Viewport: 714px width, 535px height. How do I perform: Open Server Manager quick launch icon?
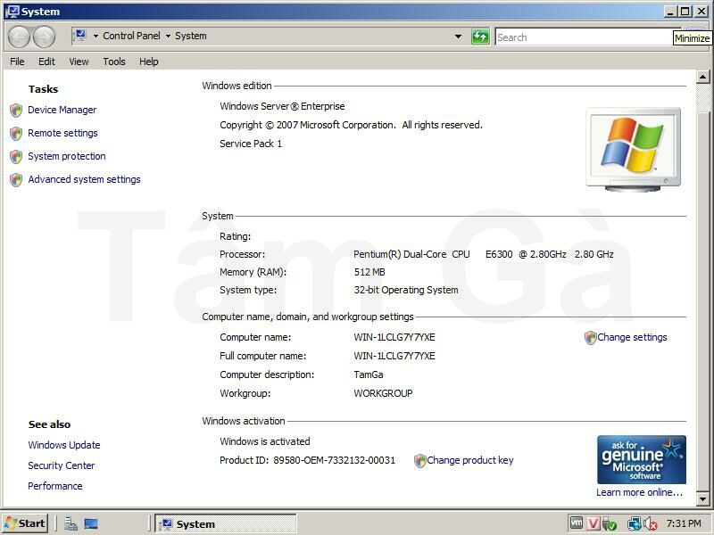tap(71, 524)
